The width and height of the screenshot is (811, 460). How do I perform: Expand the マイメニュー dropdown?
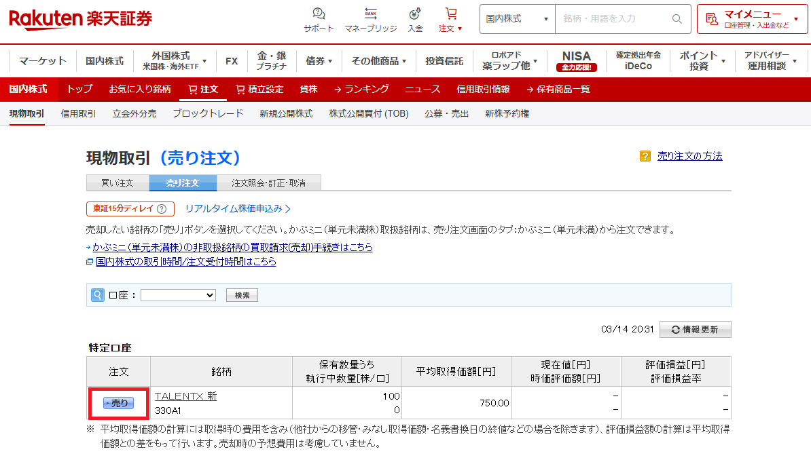pyautogui.click(x=752, y=19)
